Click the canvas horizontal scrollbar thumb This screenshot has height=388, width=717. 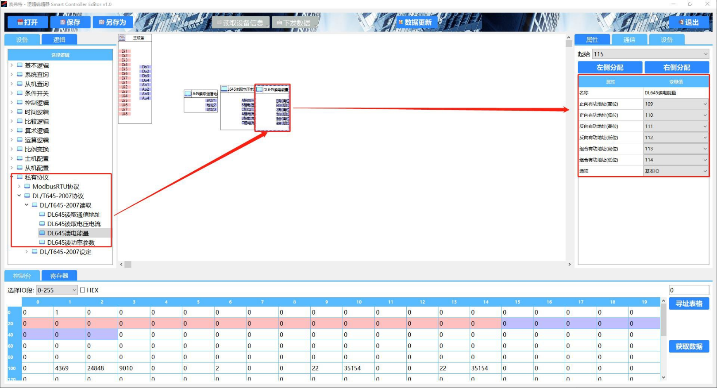click(128, 264)
